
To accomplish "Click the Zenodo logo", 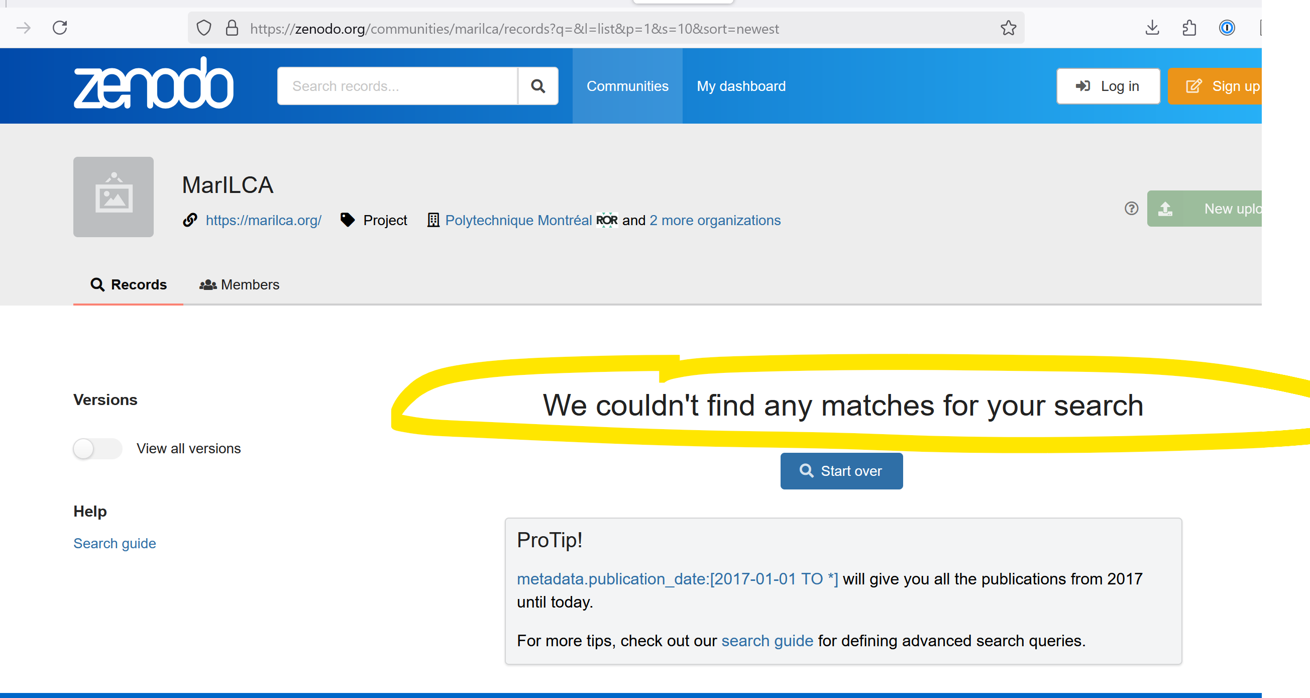I will point(154,83).
